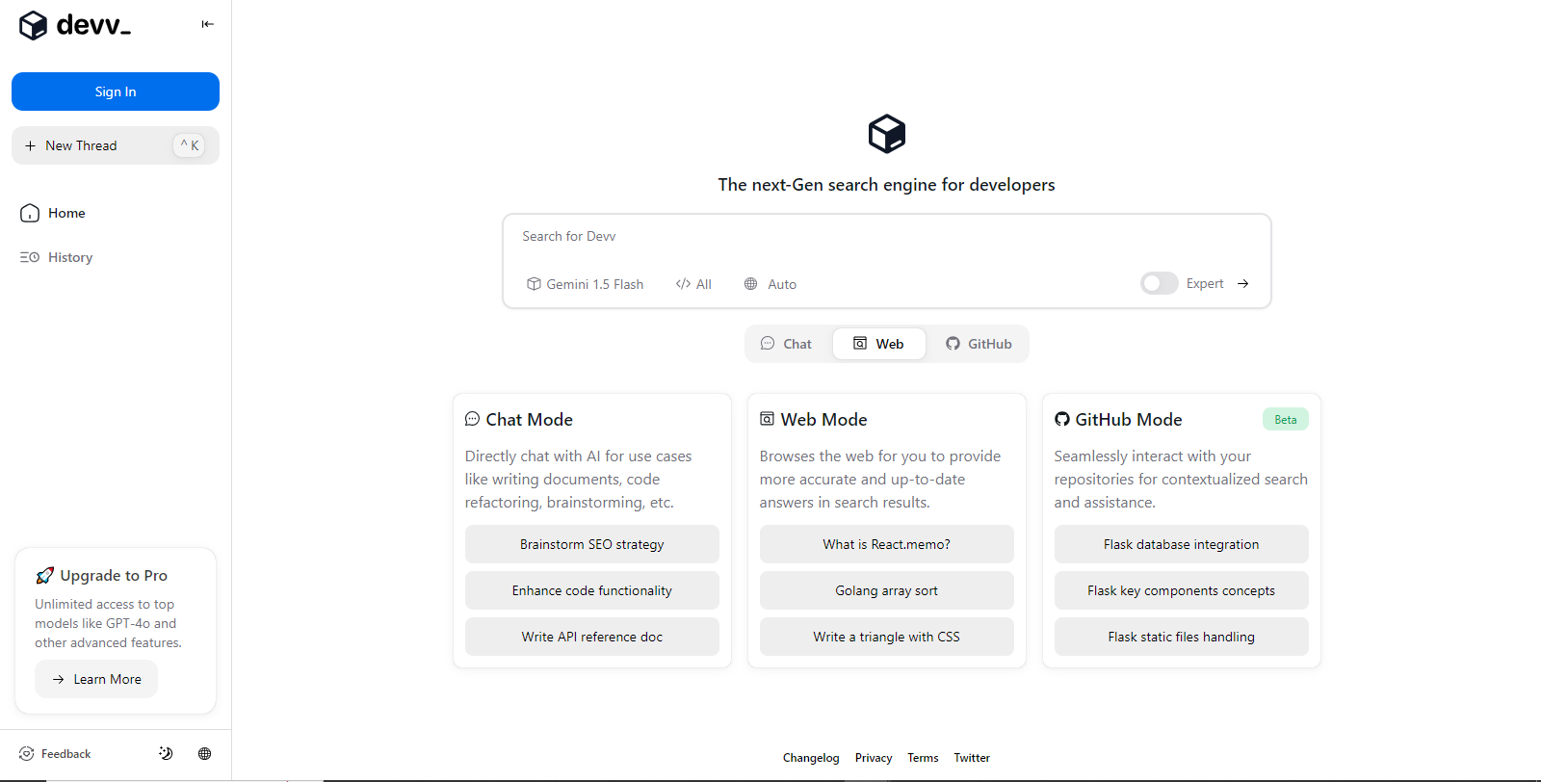This screenshot has width=1541, height=782.
Task: Click the Beta badge on GitHub Mode
Action: (1286, 419)
